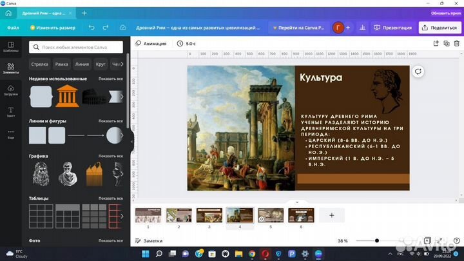Expand the Графика row with arrow
The width and height of the screenshot is (464, 261).
[x=121, y=174]
